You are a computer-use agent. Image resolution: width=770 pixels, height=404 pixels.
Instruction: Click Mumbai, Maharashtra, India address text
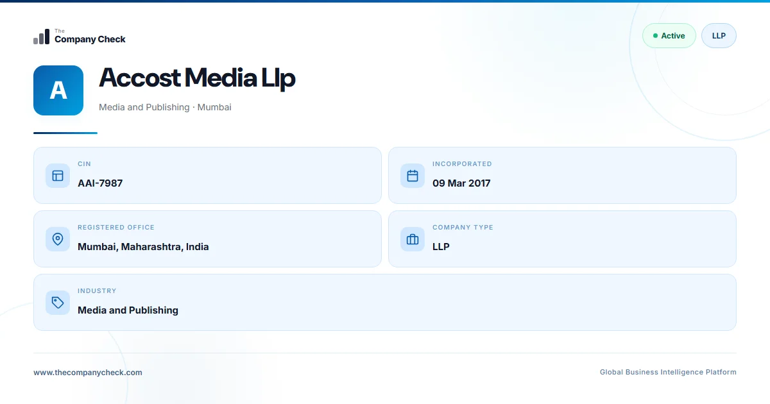143,247
